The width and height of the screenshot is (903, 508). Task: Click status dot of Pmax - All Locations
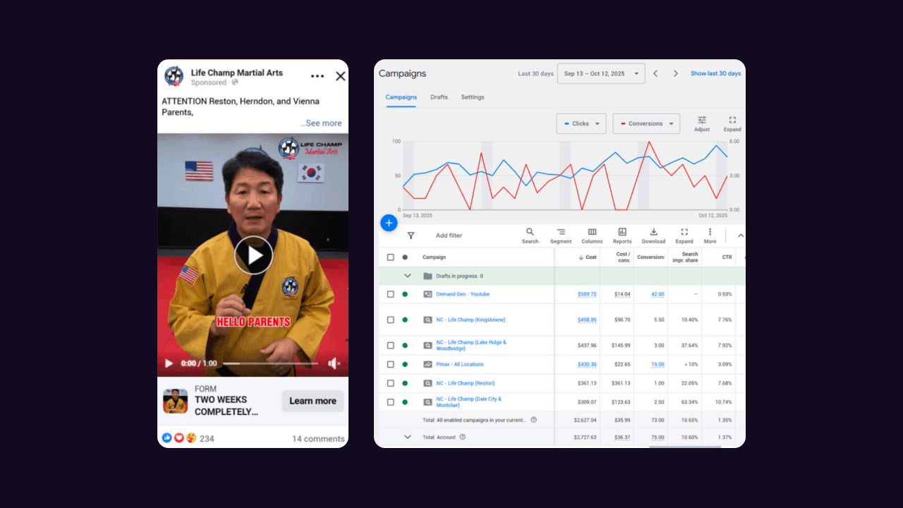click(405, 365)
